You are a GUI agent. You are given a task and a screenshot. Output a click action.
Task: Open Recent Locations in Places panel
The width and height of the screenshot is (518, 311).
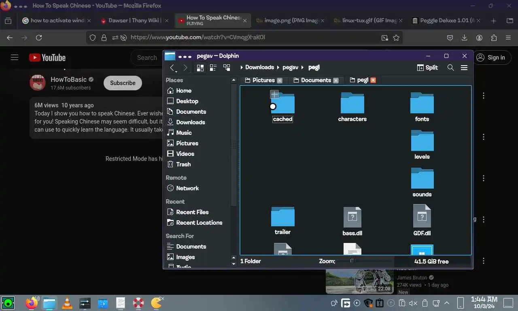pyautogui.click(x=198, y=223)
